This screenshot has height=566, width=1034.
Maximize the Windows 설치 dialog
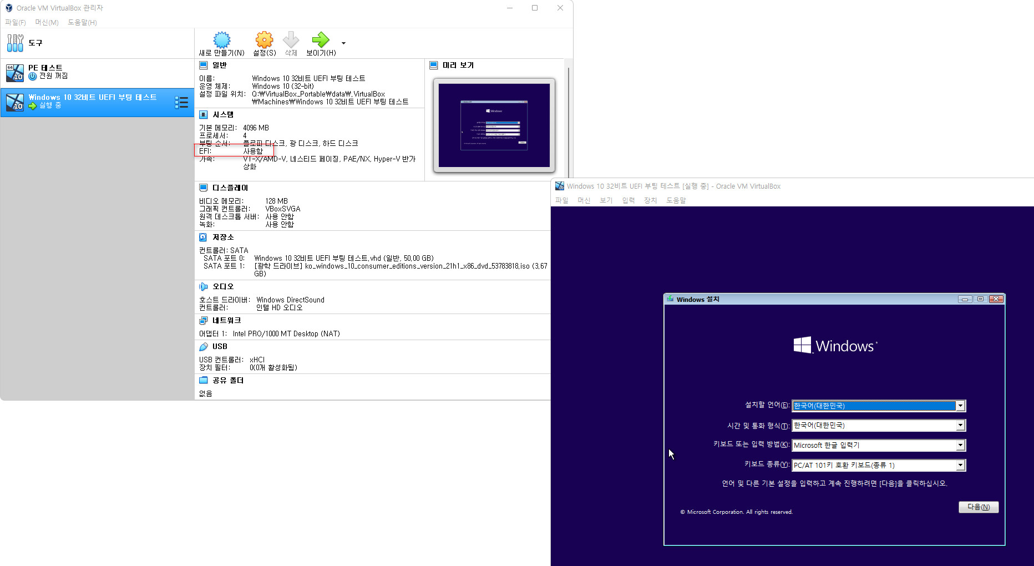pos(980,299)
